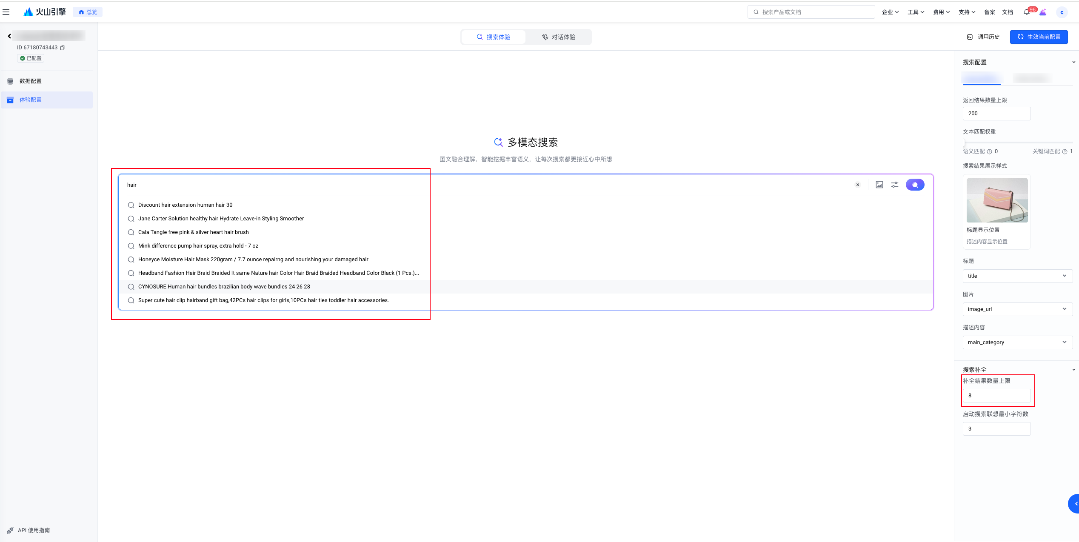Switch to the 对话体验 tab
Screen dimensions: 1079x542
coord(558,37)
